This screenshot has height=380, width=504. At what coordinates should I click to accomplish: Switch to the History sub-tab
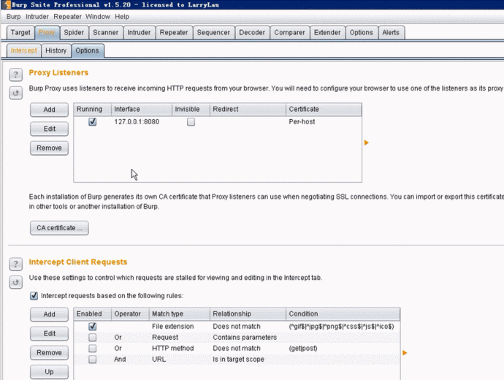coord(56,51)
